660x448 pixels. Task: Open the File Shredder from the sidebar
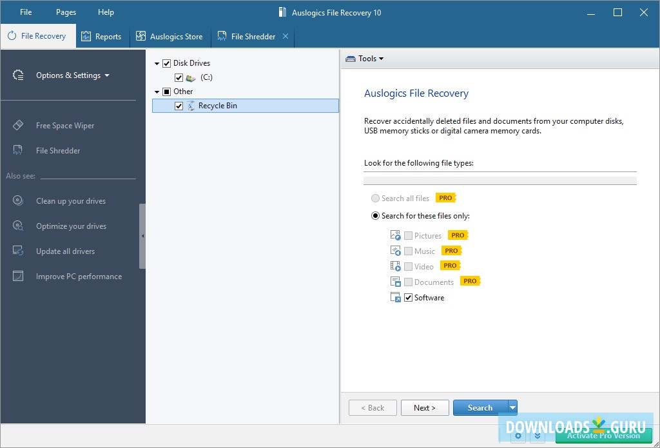tap(59, 150)
